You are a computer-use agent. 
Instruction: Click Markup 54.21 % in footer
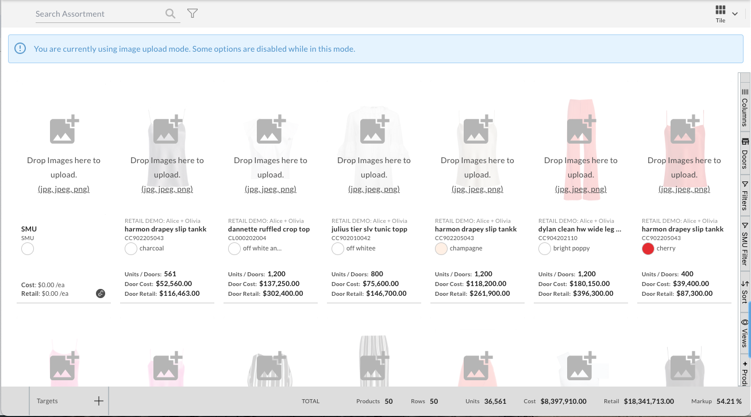coord(729,401)
